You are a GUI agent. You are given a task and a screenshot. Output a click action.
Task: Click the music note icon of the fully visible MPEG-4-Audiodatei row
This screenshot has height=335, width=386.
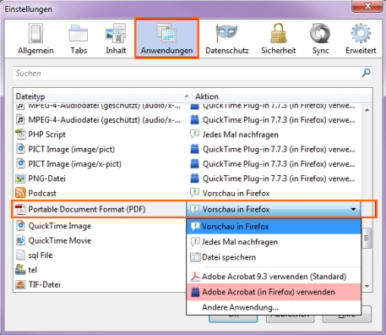coord(20,120)
